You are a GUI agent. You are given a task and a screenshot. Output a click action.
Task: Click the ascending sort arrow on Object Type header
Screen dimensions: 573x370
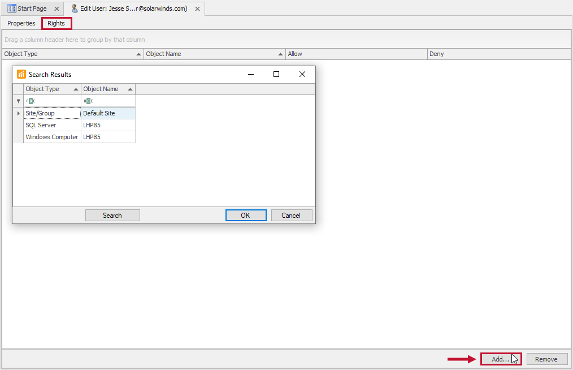[x=76, y=89]
